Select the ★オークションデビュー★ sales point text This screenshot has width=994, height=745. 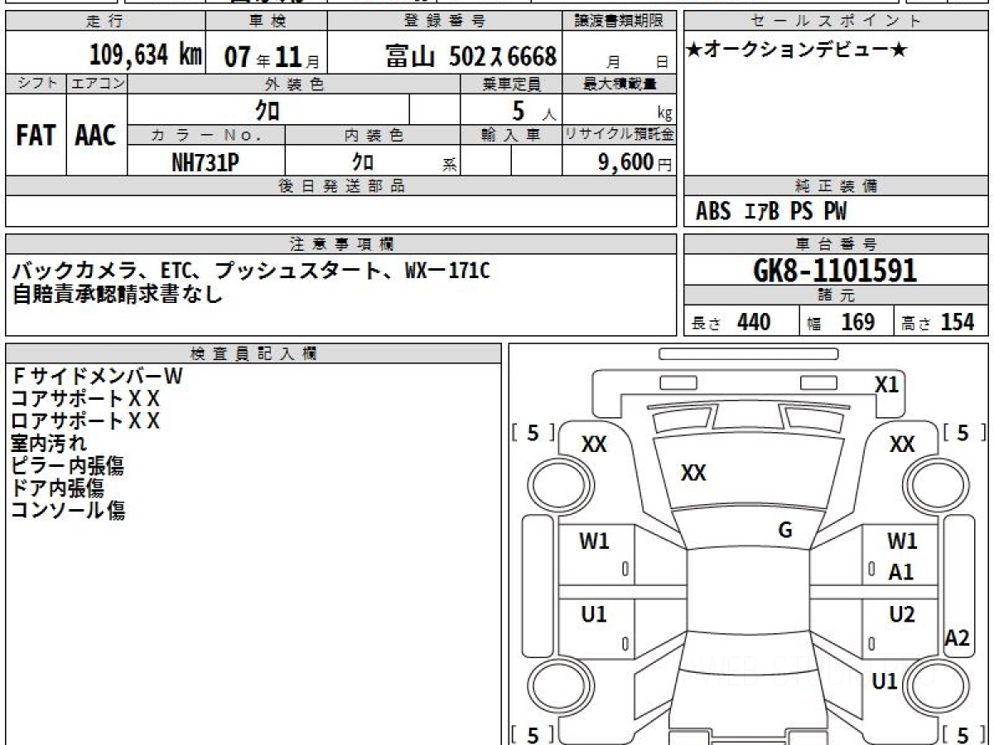pyautogui.click(x=797, y=50)
